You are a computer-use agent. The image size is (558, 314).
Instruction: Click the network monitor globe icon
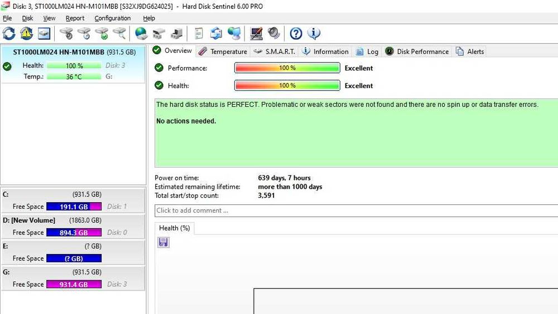234,33
